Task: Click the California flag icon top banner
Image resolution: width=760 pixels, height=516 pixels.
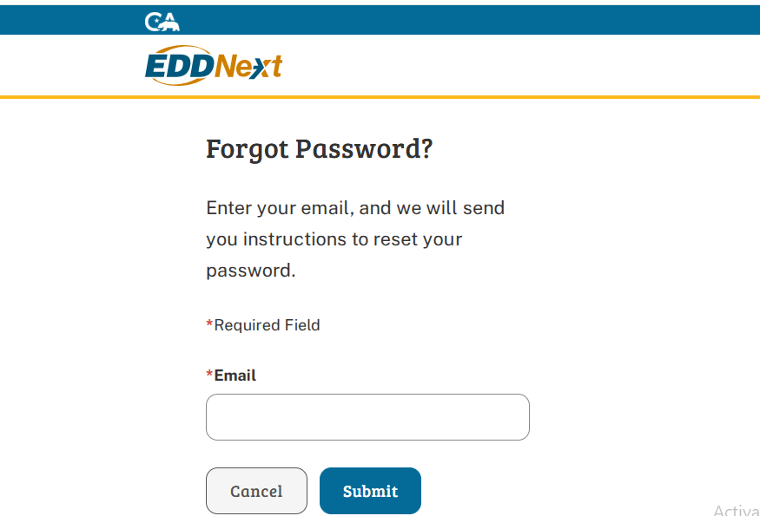Action: pyautogui.click(x=162, y=19)
